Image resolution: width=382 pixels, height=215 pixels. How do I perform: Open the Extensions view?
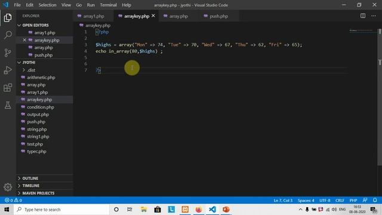point(8,88)
